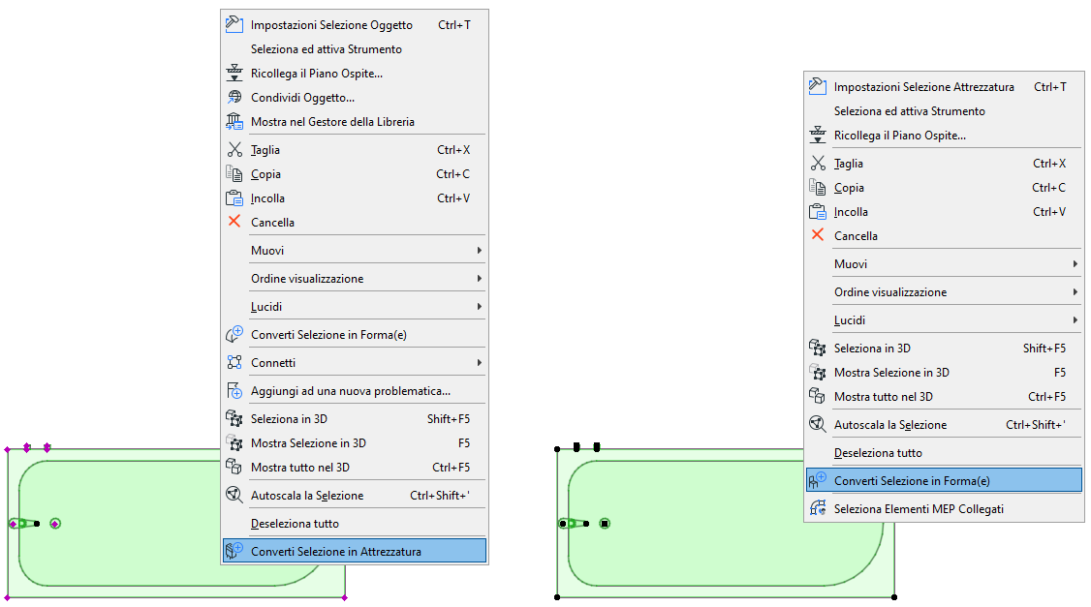This screenshot has height=607, width=1091.
Task: Click Shift+F5 shortcut text in left menu
Action: (448, 418)
